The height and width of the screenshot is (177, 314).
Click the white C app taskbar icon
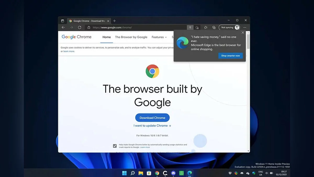click(x=165, y=173)
